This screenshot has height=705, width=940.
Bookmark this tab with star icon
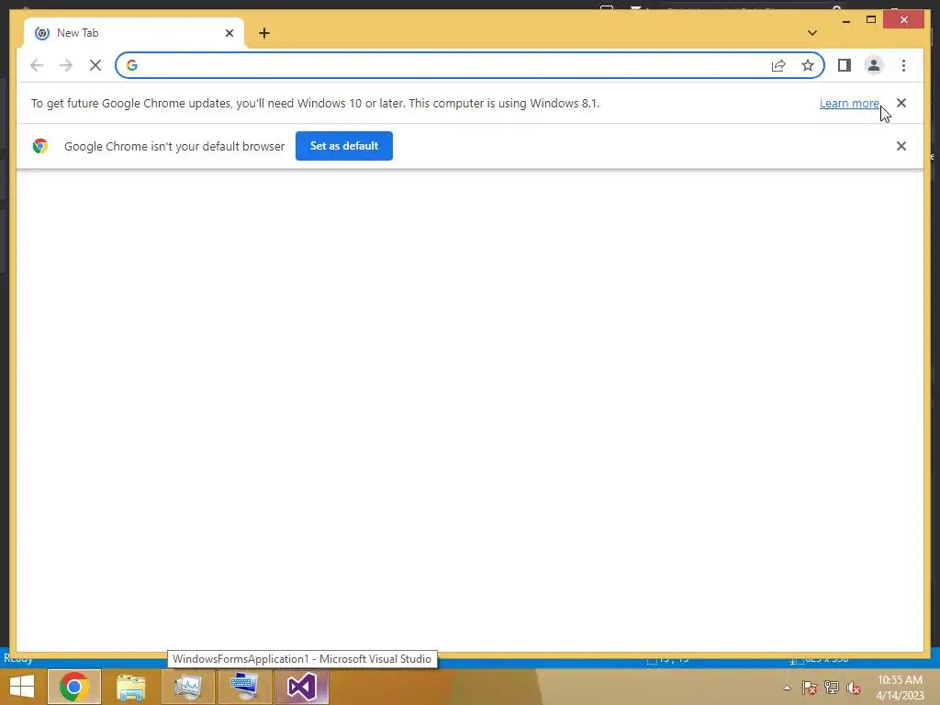pos(808,65)
